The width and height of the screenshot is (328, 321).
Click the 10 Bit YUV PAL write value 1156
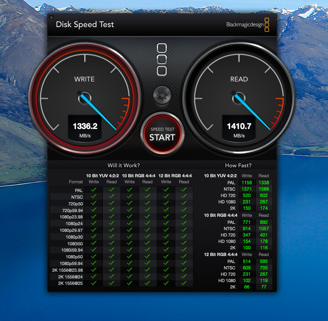coord(247,183)
